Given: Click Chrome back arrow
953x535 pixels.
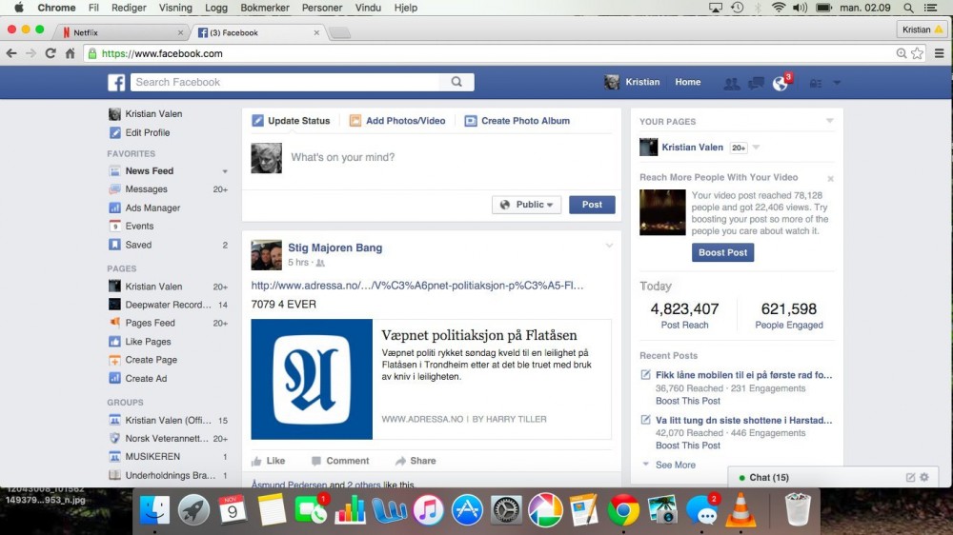Looking at the screenshot, I should point(11,53).
